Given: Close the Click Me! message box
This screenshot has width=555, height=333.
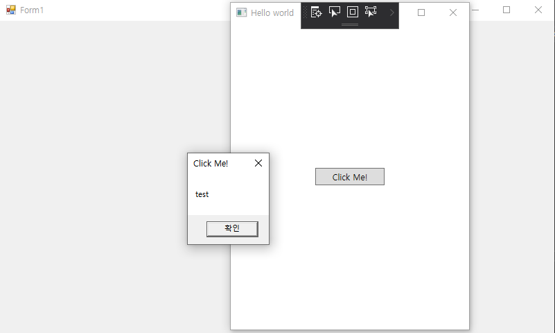Looking at the screenshot, I should tap(258, 163).
